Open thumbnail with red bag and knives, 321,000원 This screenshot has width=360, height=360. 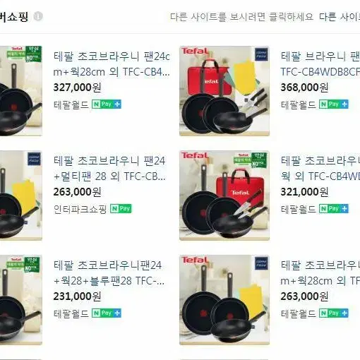tap(224, 196)
